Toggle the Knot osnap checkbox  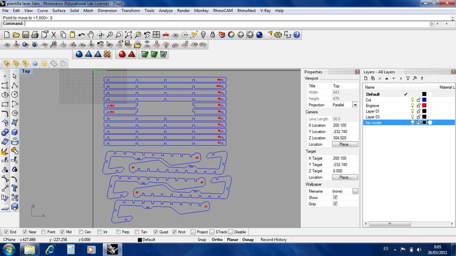[x=174, y=232]
